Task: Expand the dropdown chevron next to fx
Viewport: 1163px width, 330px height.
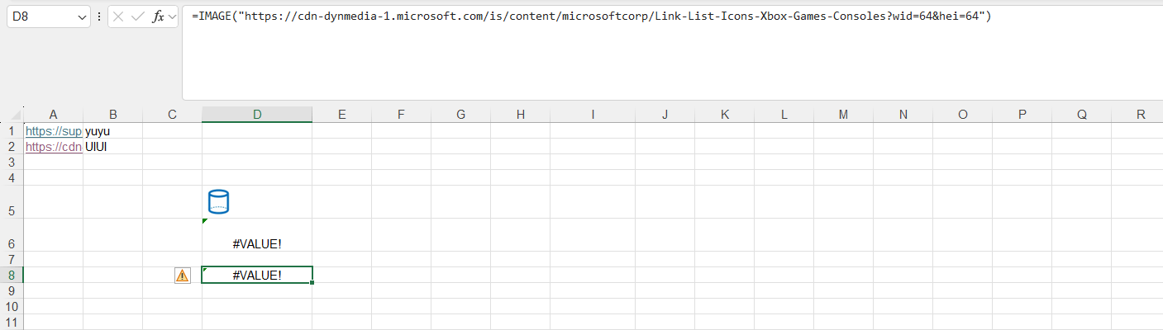Action: pyautogui.click(x=173, y=16)
